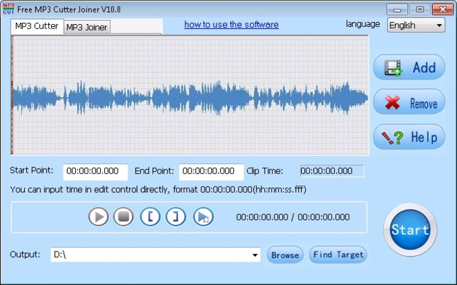Click Browse for output folder

[285, 255]
